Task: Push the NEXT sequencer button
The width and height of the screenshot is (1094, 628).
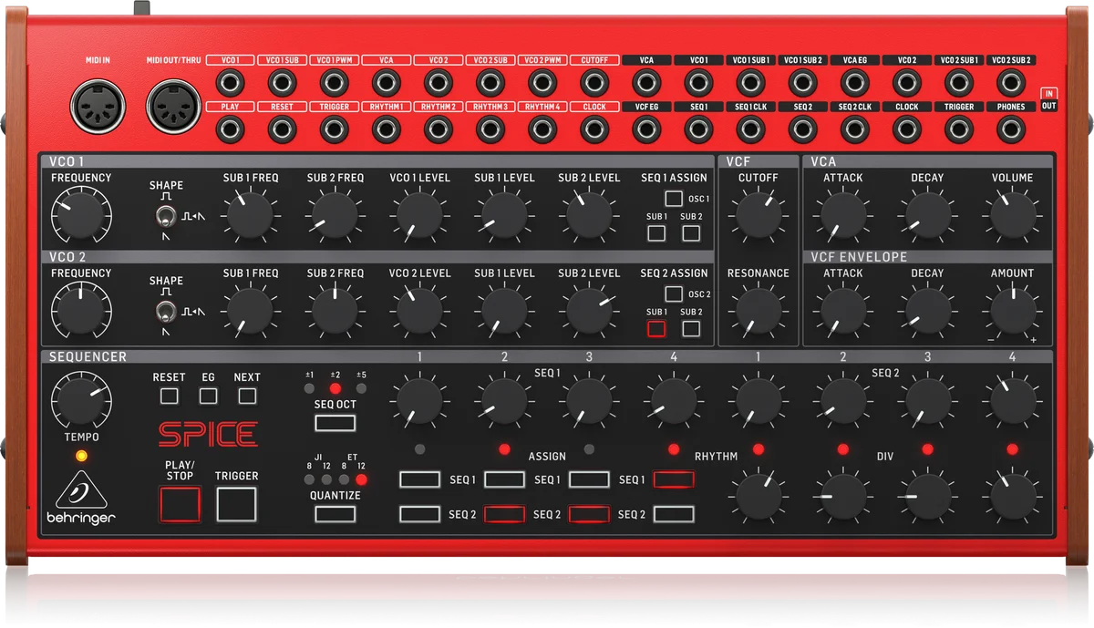Action: (247, 396)
